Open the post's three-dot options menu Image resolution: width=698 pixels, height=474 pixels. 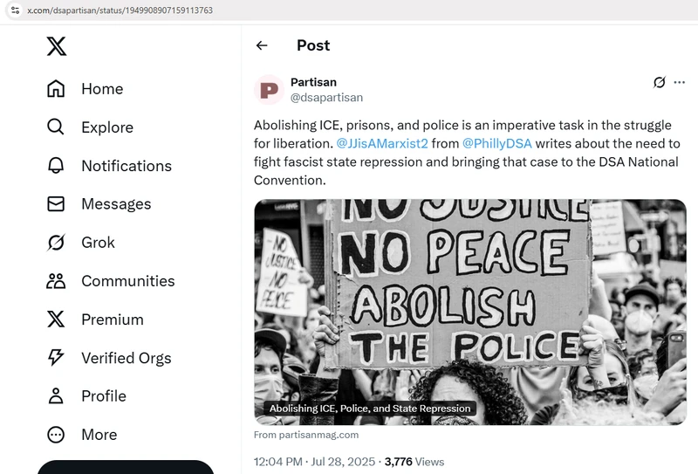680,82
